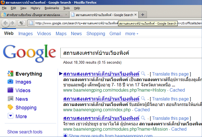Open Cached link for index.php result

coord(142,110)
